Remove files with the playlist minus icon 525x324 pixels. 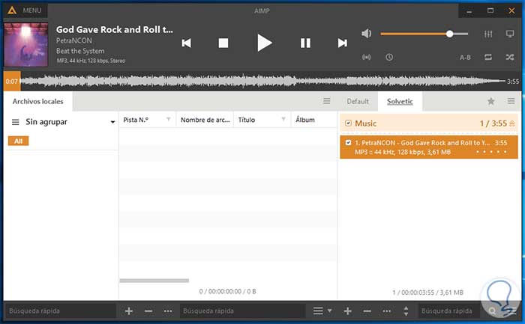tap(367, 311)
